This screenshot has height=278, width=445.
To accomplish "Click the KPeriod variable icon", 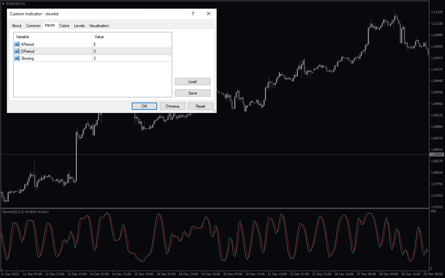I will pyautogui.click(x=17, y=44).
